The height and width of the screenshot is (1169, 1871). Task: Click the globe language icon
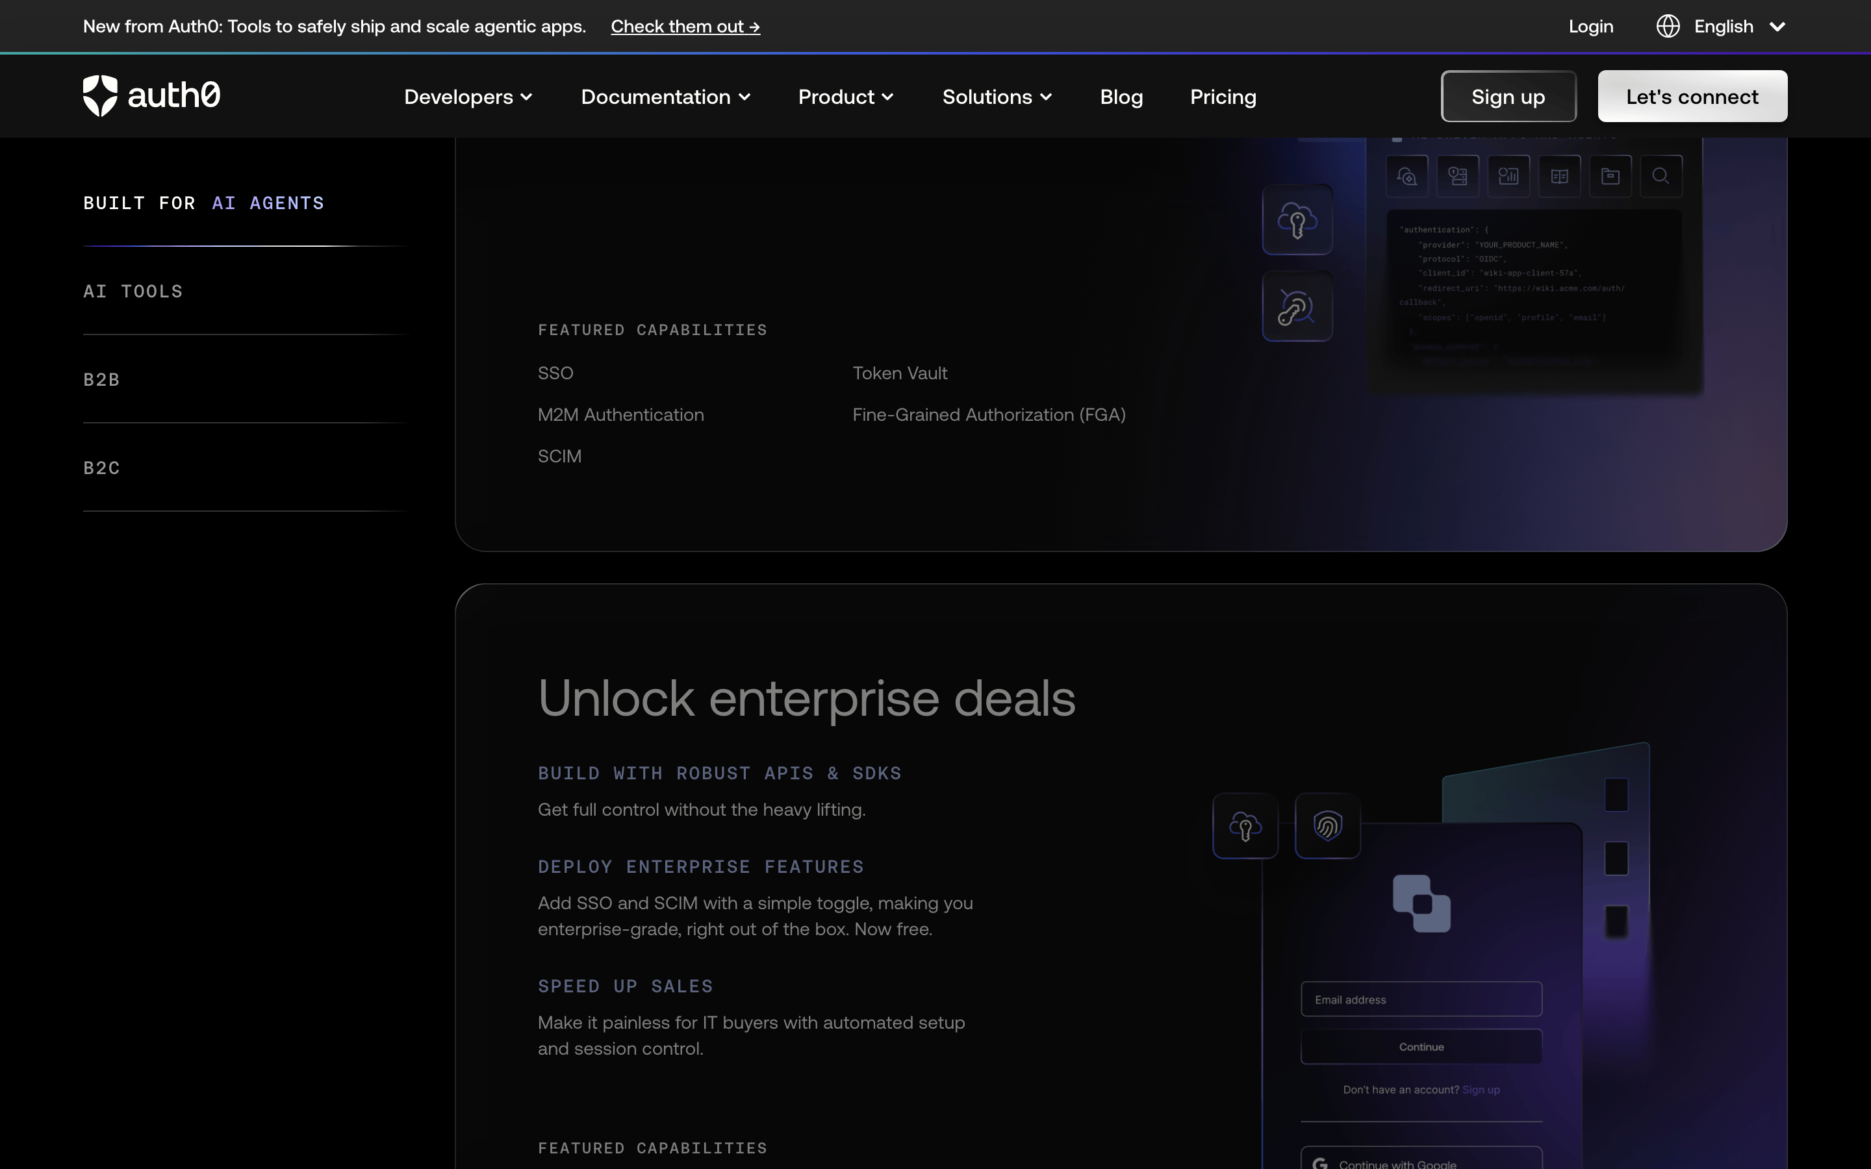(1668, 26)
